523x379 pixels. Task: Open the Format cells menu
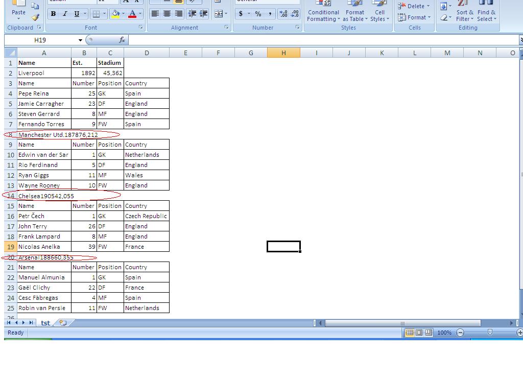[x=414, y=17]
